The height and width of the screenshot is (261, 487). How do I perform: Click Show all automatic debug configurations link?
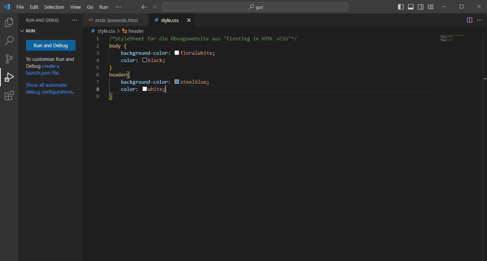(49, 88)
